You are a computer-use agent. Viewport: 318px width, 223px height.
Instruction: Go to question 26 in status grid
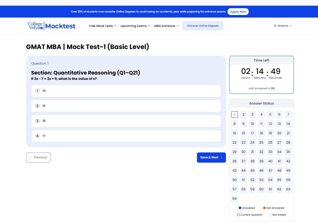tap(270, 143)
